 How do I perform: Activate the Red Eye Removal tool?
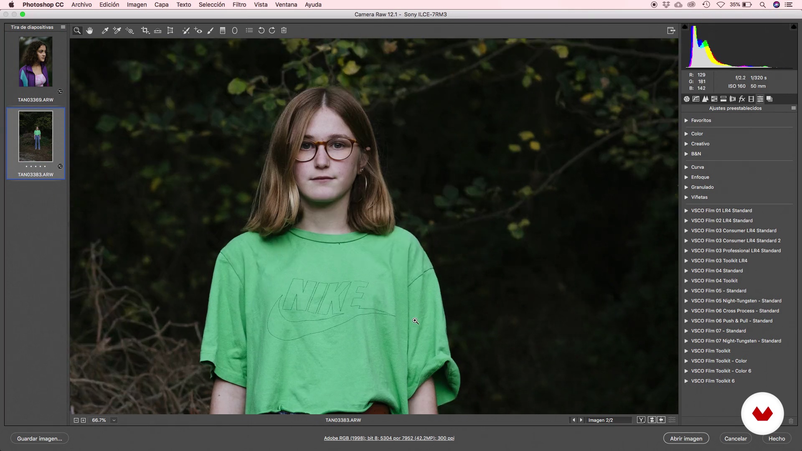click(198, 30)
